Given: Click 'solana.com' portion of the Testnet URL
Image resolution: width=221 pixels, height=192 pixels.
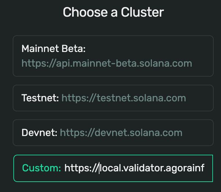Looking at the screenshot, I should (x=159, y=98).
